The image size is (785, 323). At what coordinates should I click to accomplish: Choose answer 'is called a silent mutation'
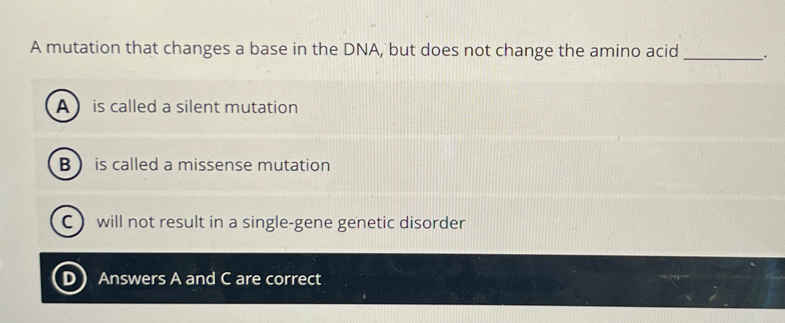pos(194,107)
